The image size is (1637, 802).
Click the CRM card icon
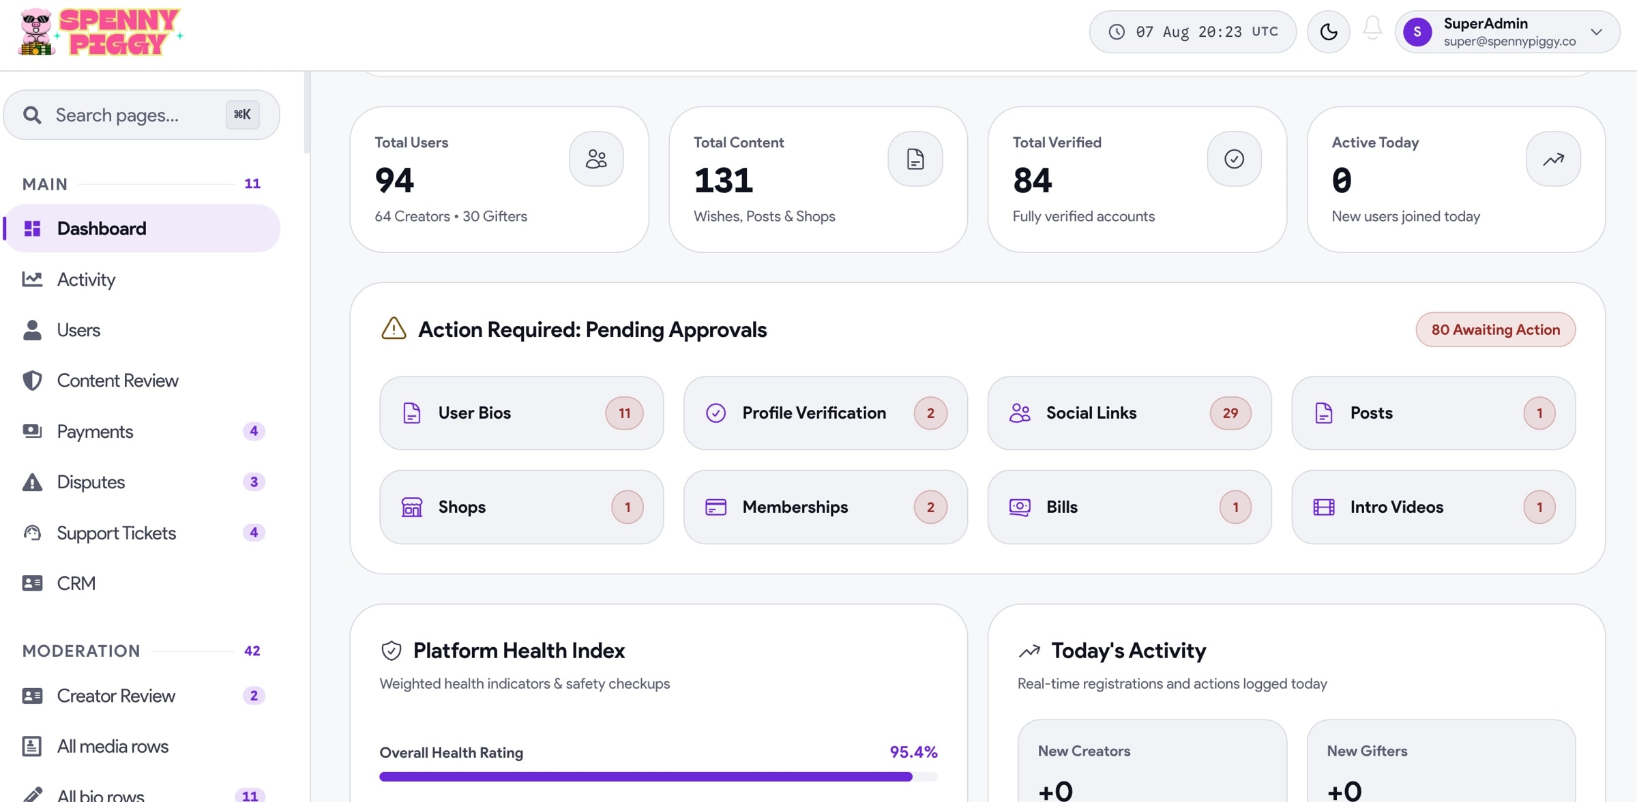coord(32,583)
